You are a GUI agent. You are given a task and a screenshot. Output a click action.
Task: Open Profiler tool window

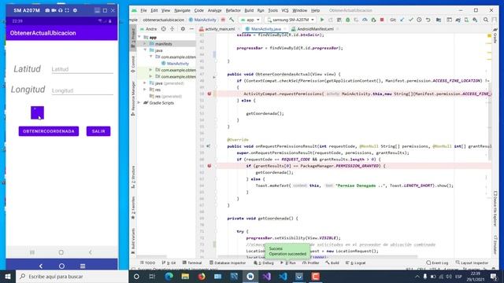click(x=311, y=263)
